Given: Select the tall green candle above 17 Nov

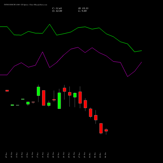Looking at the screenshot, I should click(x=38, y=91).
